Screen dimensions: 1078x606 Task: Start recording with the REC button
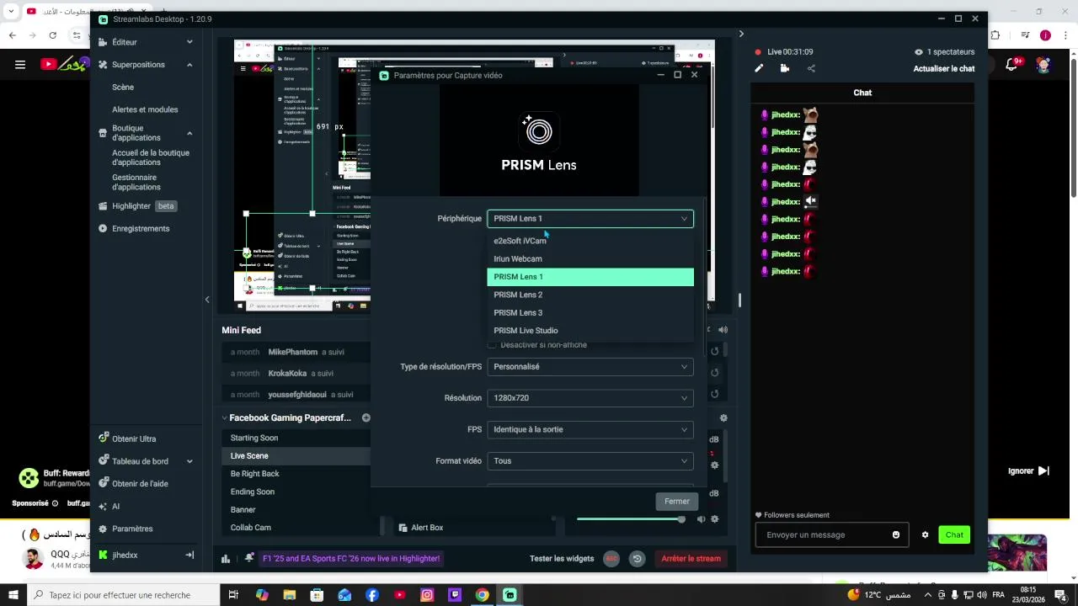pos(611,559)
